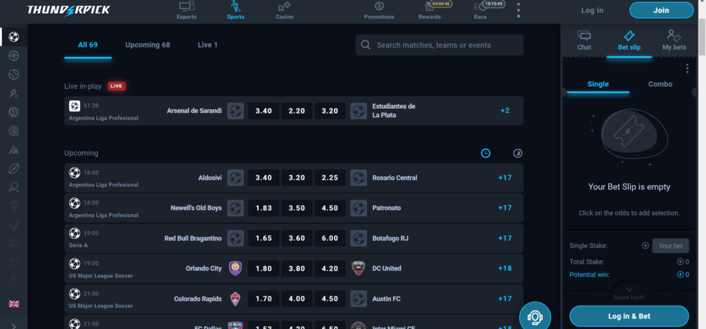Pick Patronato odds 4.50
The width and height of the screenshot is (706, 329).
click(x=330, y=208)
